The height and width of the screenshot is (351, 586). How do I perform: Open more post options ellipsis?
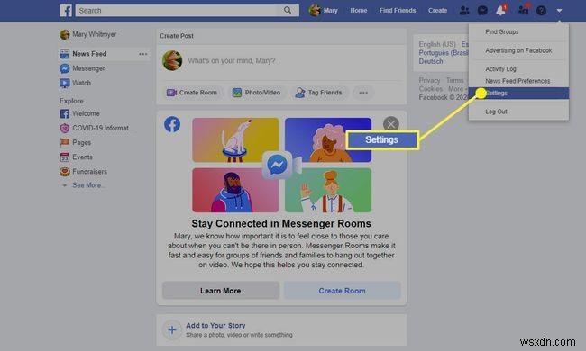click(363, 93)
